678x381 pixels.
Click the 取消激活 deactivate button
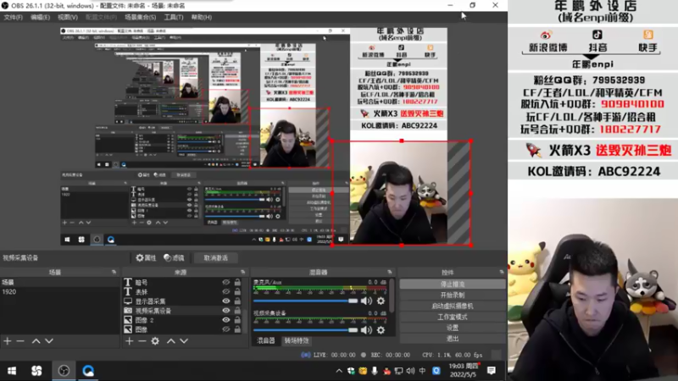pyautogui.click(x=216, y=258)
